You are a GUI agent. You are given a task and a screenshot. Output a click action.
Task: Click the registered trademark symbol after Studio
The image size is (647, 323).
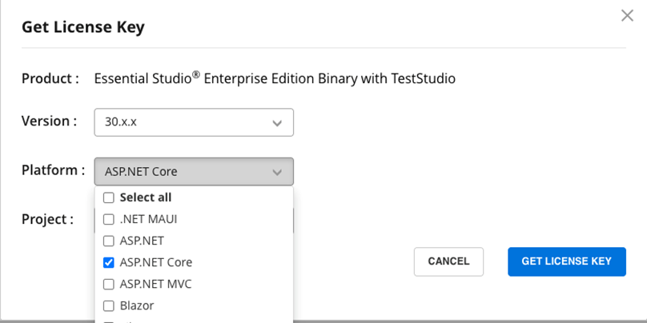coord(196,74)
